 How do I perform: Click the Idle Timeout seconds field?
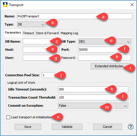click(93, 89)
